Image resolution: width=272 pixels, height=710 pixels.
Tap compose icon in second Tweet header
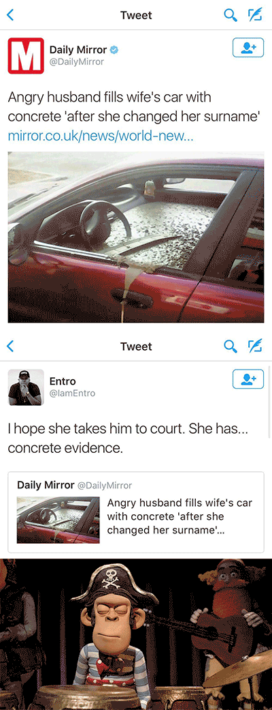[255, 346]
